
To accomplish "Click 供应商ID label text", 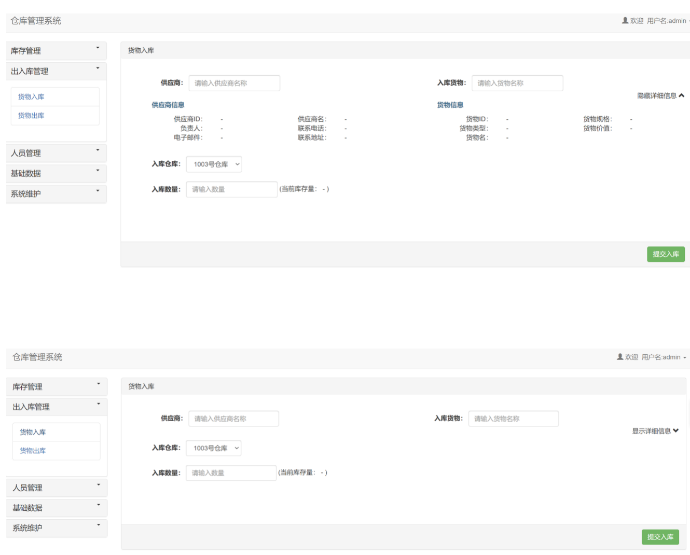I will (188, 119).
